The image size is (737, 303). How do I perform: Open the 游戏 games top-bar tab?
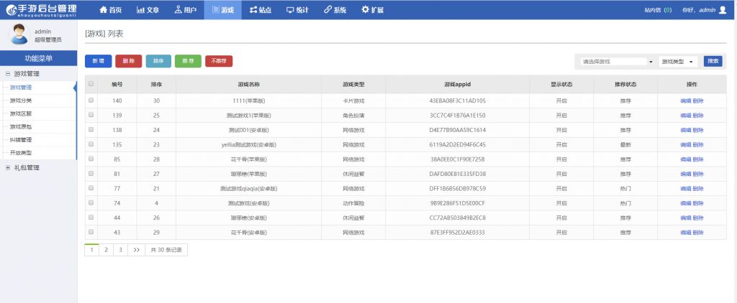coord(223,10)
